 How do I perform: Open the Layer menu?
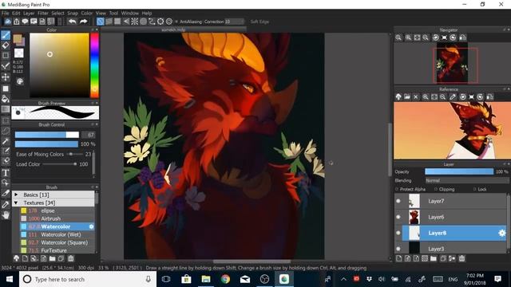pyautogui.click(x=29, y=13)
